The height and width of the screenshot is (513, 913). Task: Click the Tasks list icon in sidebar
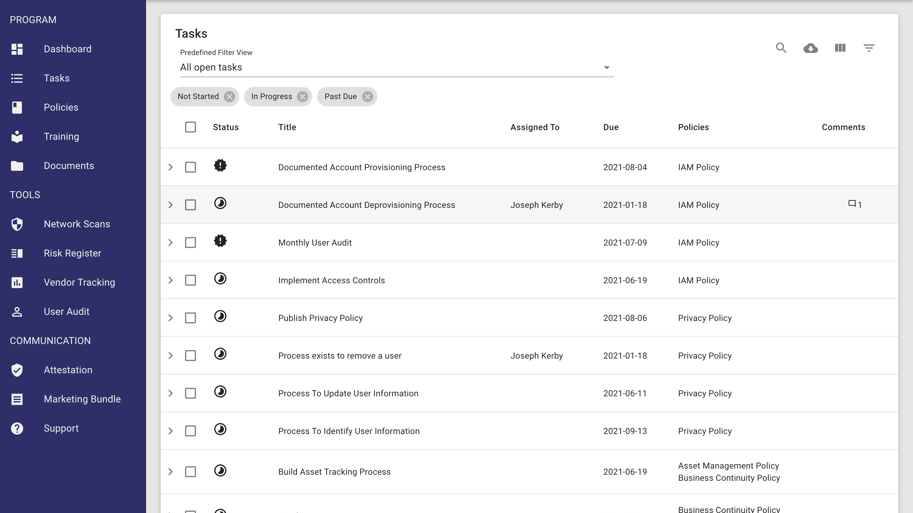17,78
